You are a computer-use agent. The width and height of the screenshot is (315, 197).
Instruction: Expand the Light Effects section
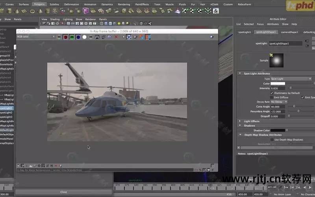(x=240, y=121)
